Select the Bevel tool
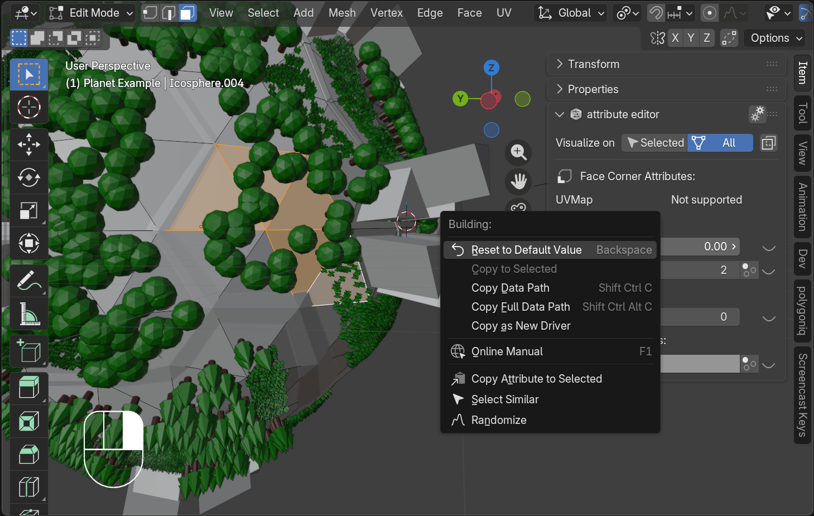The width and height of the screenshot is (814, 516). click(29, 454)
